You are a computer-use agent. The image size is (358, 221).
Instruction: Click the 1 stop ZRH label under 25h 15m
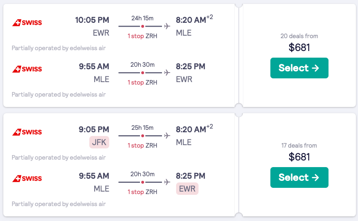coord(142,146)
